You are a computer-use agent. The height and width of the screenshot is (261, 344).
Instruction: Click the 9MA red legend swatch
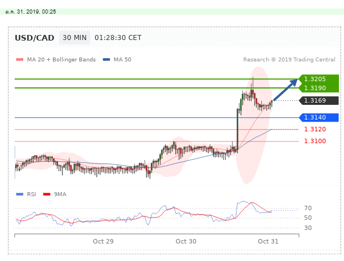47,194
